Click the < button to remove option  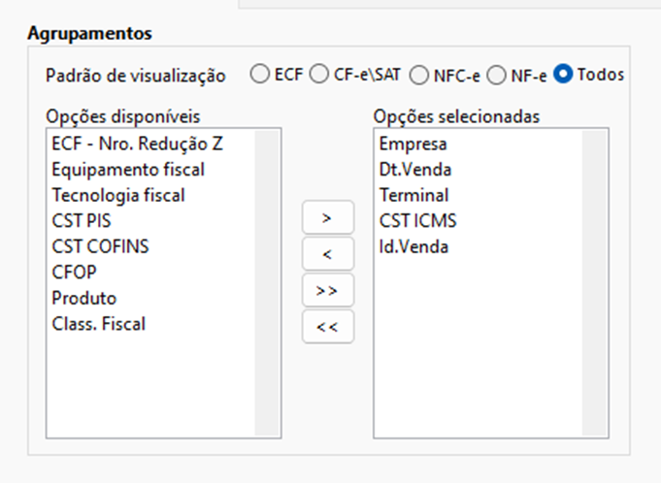coord(327,254)
